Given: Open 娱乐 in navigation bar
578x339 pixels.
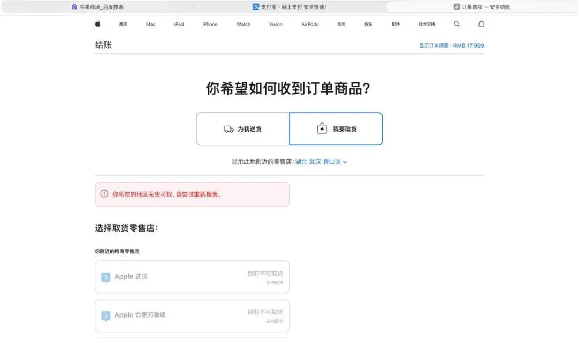Looking at the screenshot, I should coord(369,24).
